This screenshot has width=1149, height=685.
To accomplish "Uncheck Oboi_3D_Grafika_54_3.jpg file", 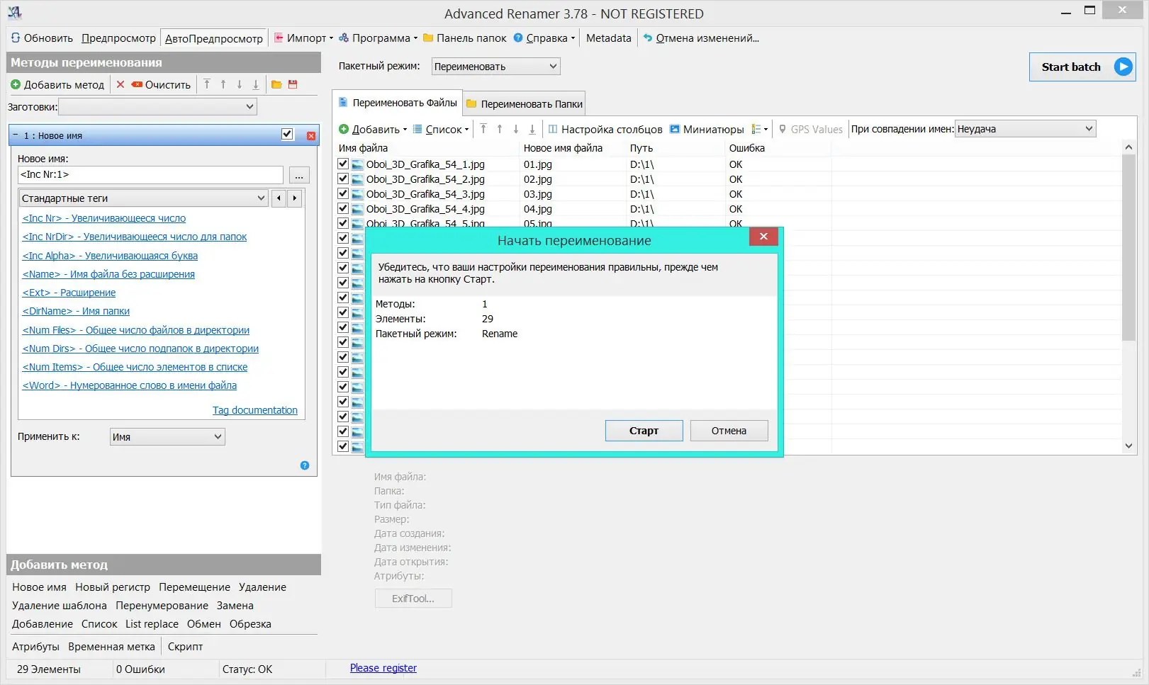I will coord(343,193).
